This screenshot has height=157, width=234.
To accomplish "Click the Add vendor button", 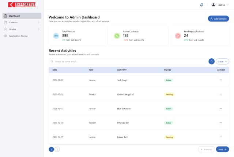I will point(218,19).
